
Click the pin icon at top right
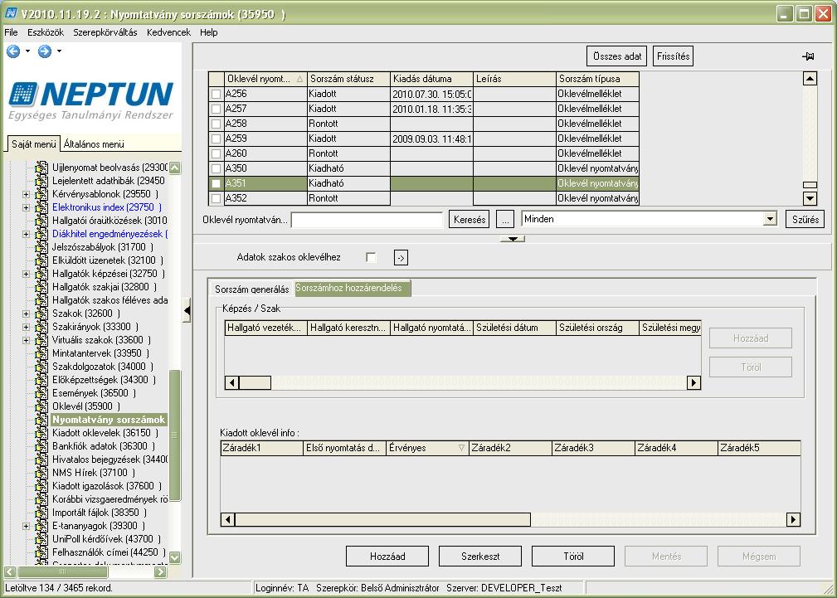[808, 56]
